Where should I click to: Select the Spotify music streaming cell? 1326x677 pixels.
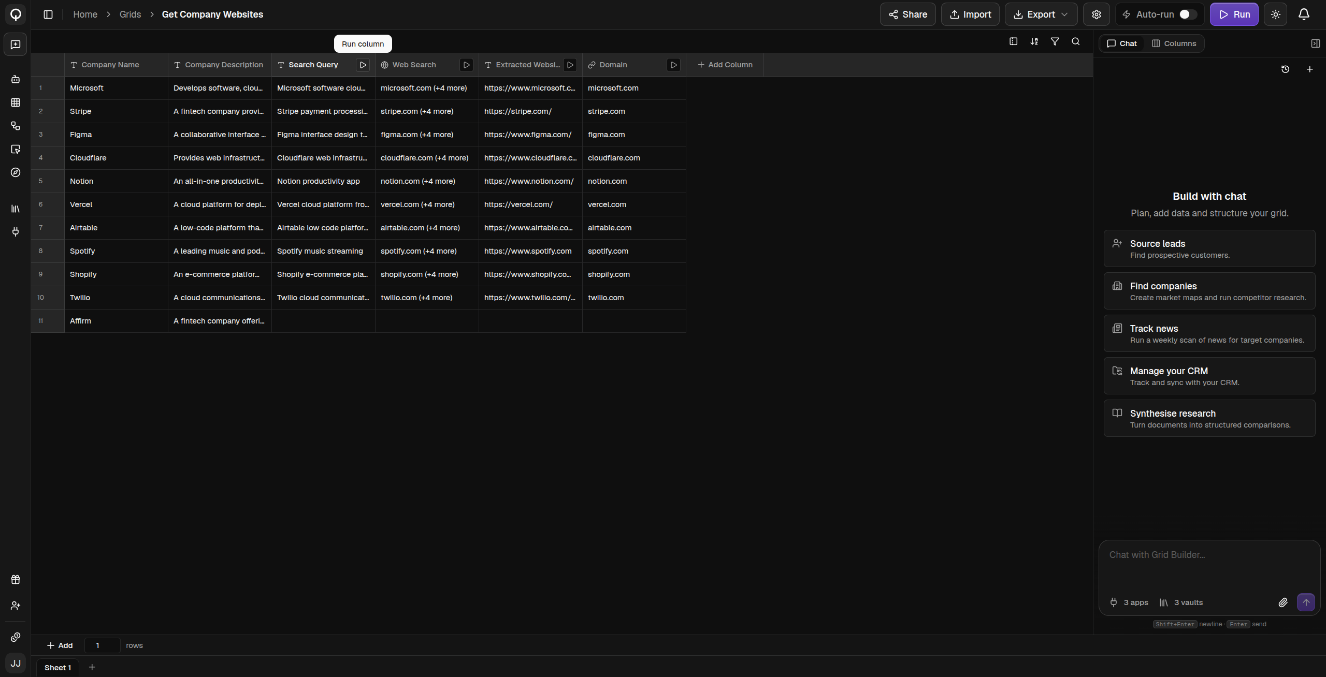pyautogui.click(x=323, y=251)
